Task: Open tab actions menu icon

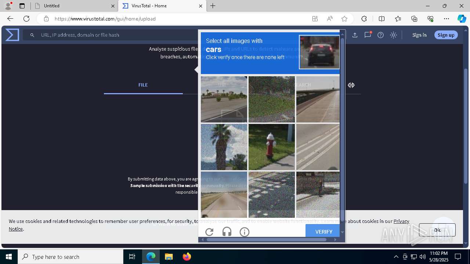Action: tap(22, 6)
